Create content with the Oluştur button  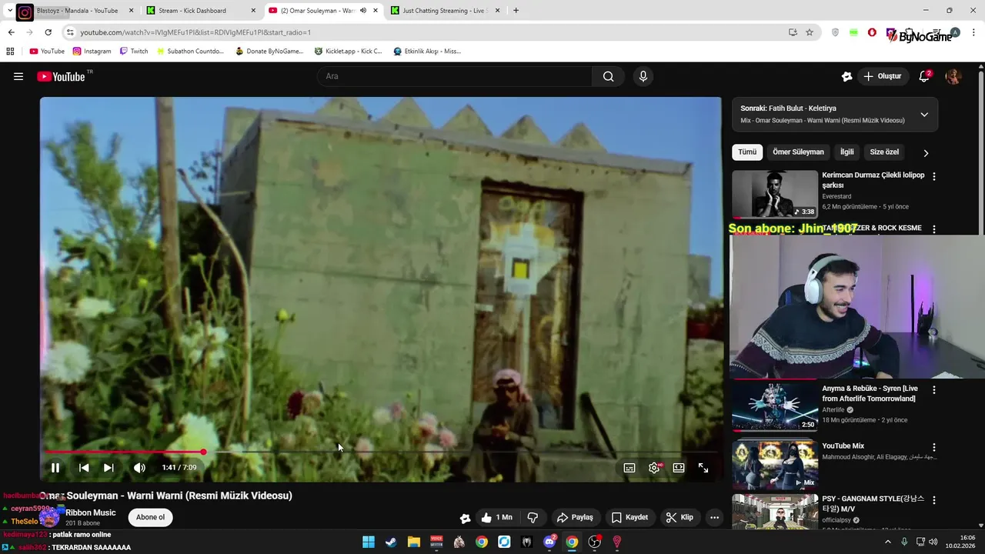[x=882, y=76]
